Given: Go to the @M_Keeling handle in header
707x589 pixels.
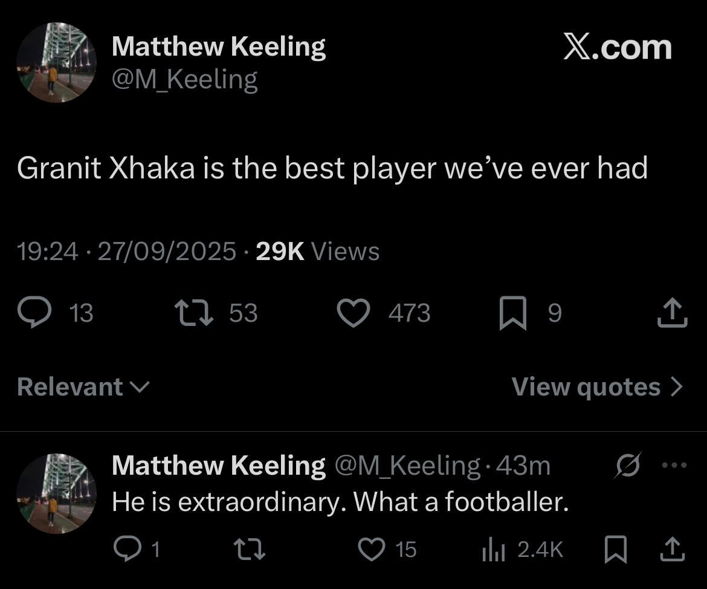Looking at the screenshot, I should pos(185,80).
